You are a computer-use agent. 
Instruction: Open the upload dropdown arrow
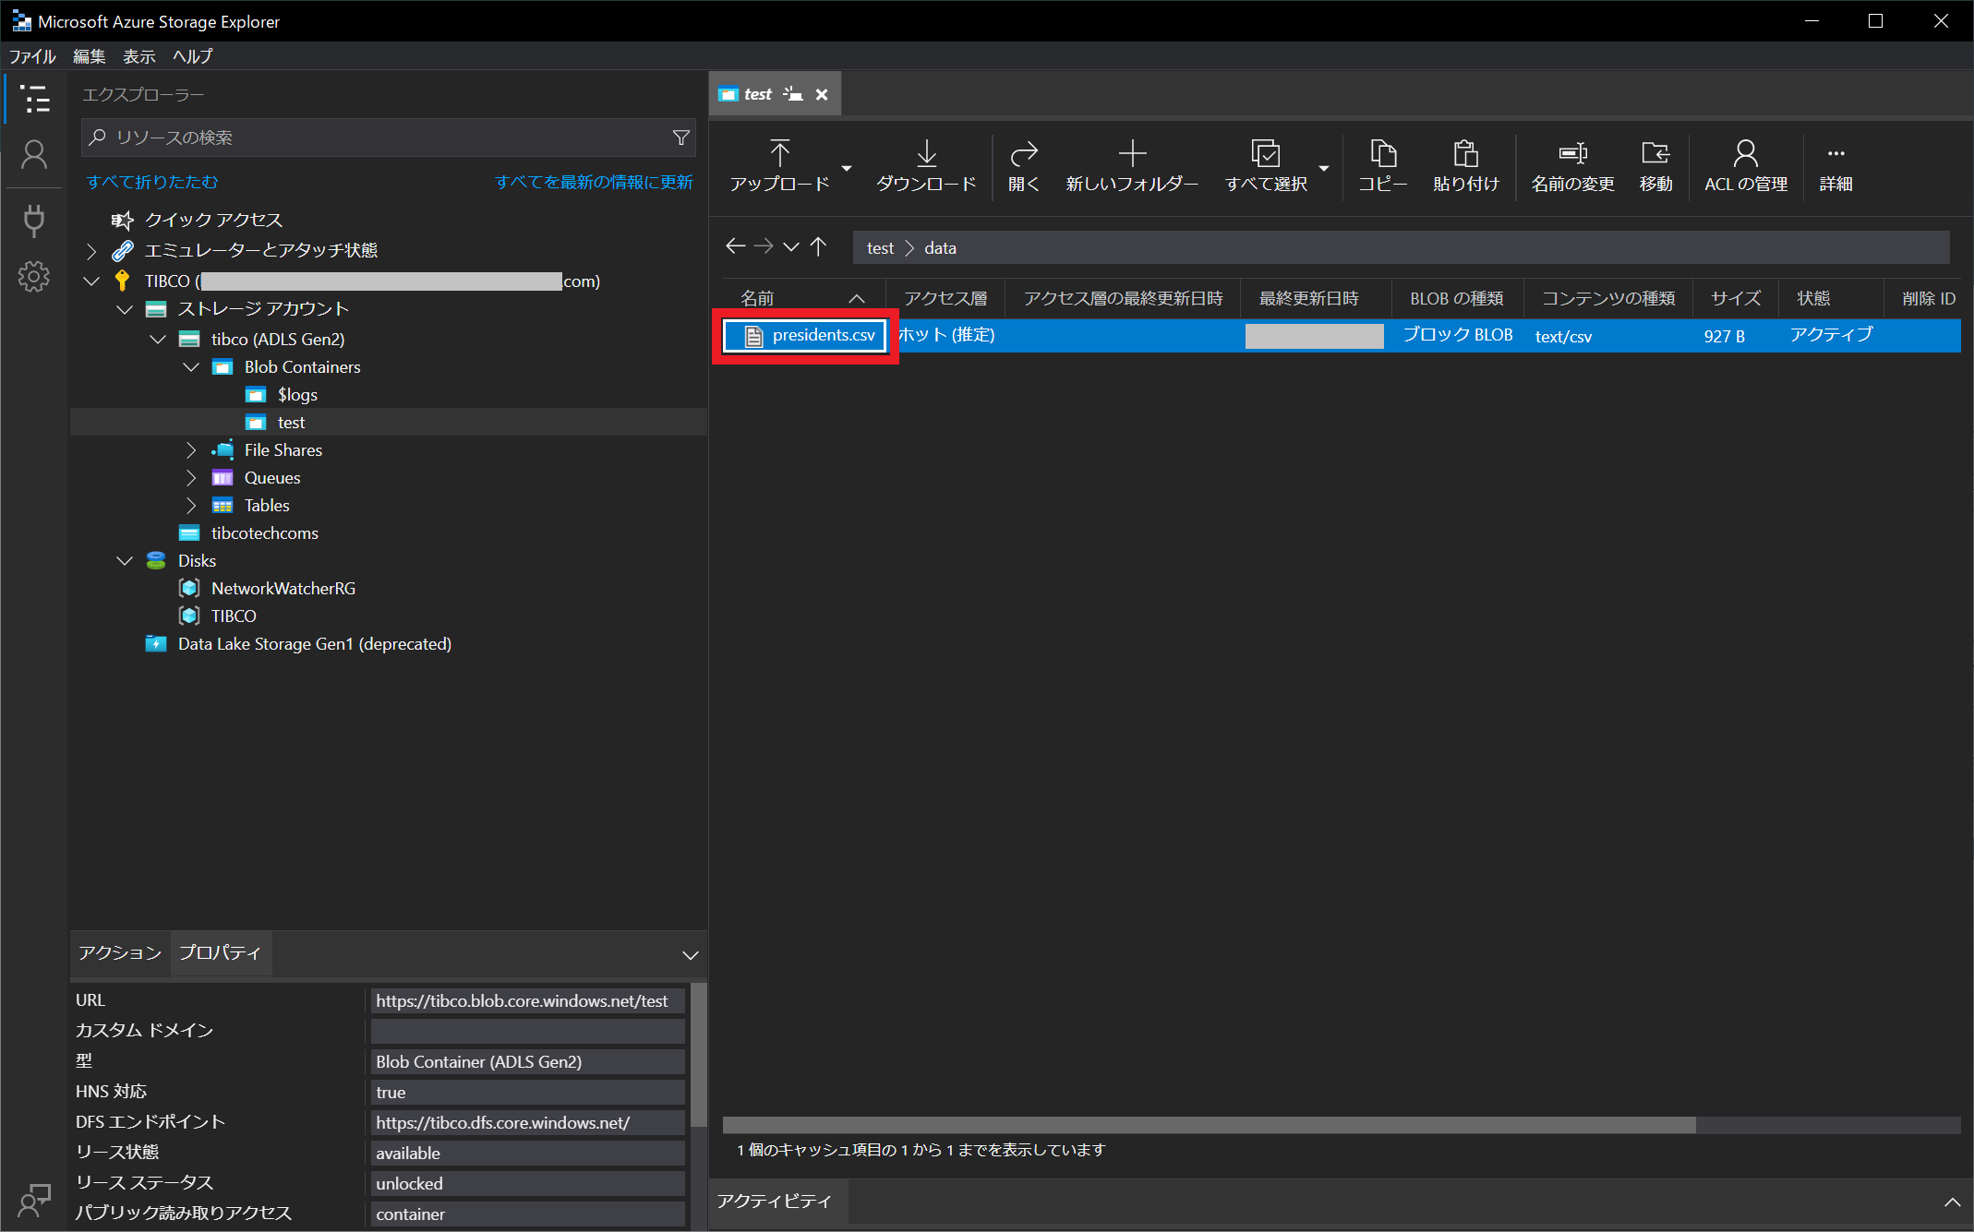(847, 168)
